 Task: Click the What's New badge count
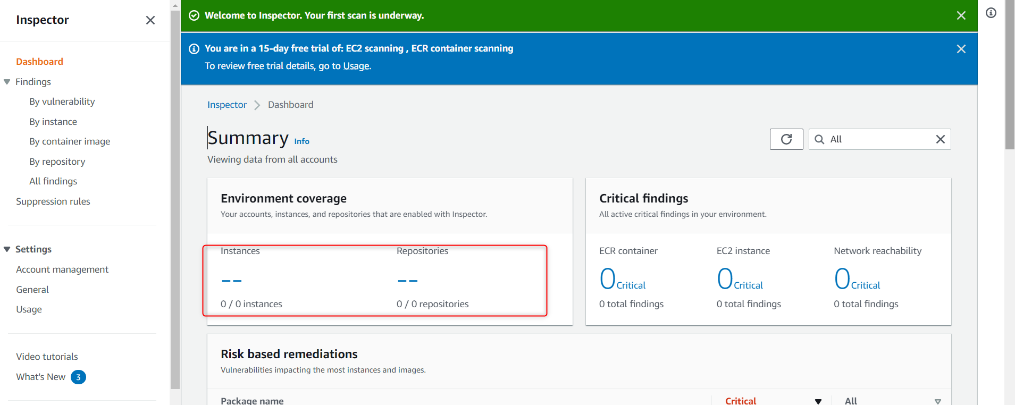(78, 377)
